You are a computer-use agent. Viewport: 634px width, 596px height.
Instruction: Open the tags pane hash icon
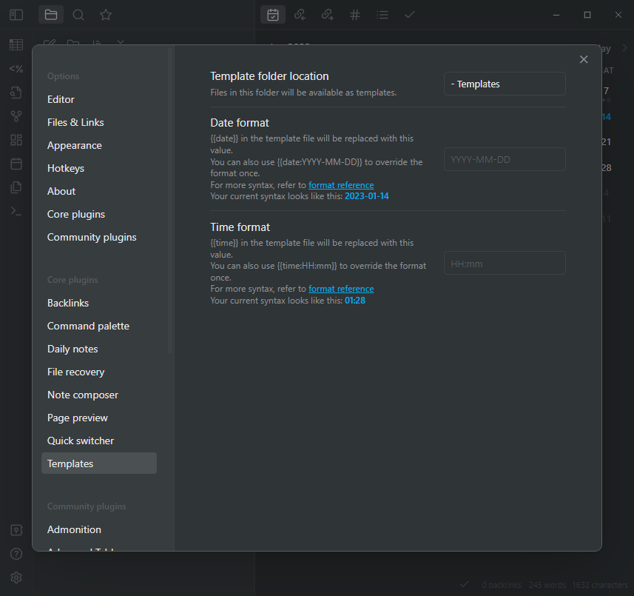click(355, 15)
